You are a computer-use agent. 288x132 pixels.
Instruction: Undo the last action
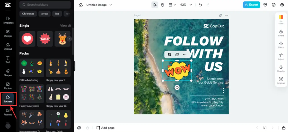tap(200, 5)
